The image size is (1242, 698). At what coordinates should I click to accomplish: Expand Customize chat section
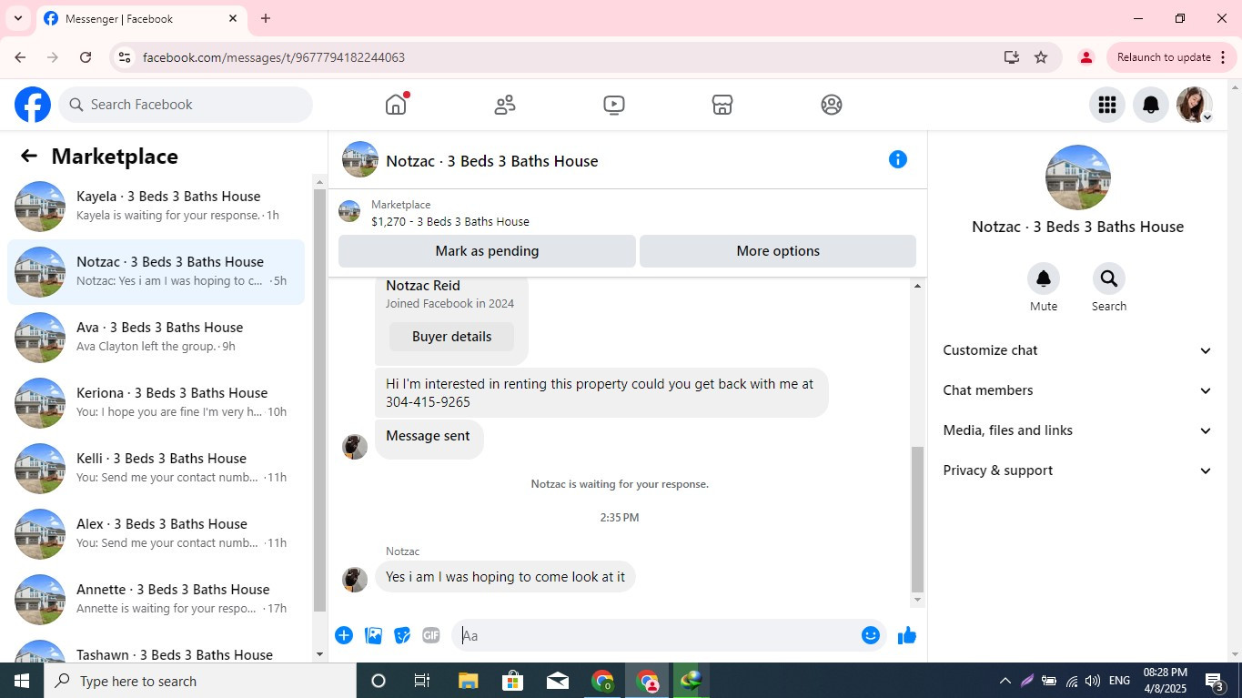pyautogui.click(x=1077, y=350)
